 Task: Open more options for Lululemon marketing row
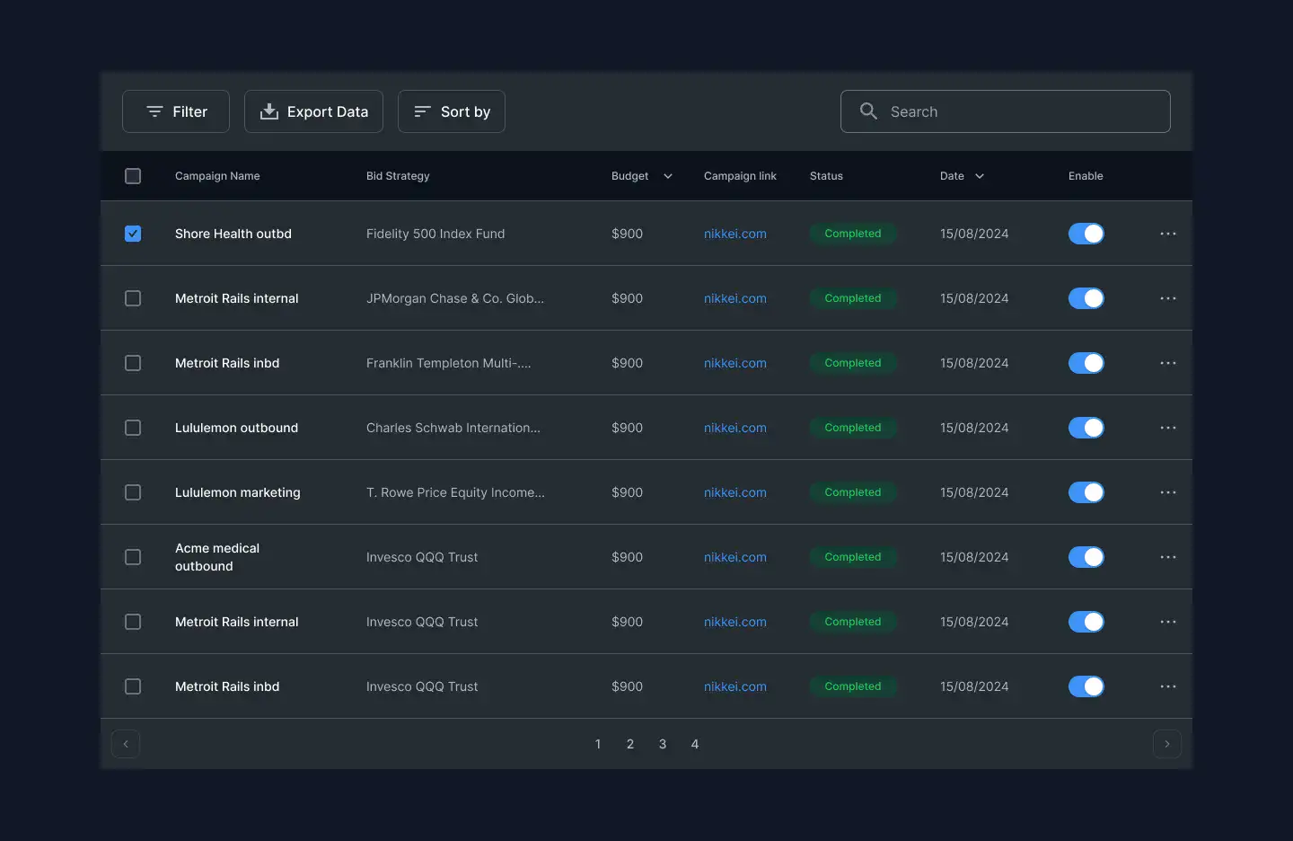pos(1167,492)
